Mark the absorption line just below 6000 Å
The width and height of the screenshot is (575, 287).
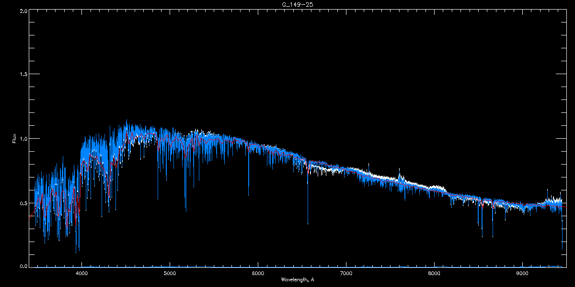point(248,194)
